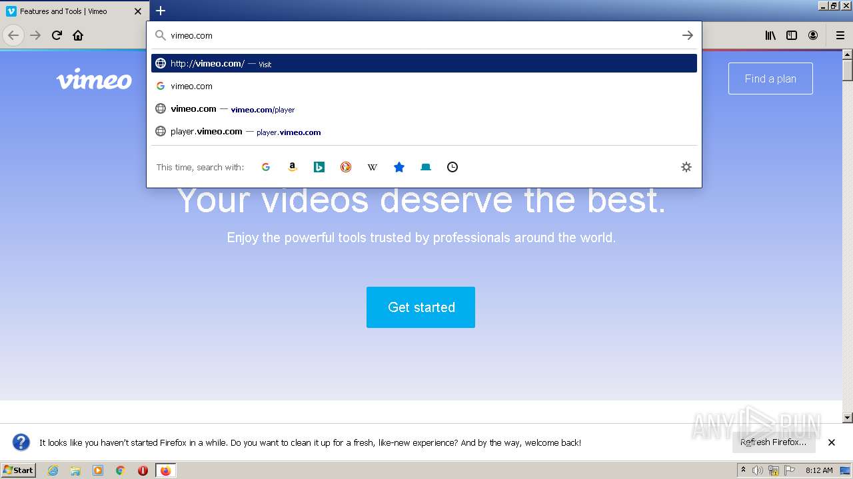Viewport: 853px width, 479px height.
Task: Click the Forward navigation arrow
Action: 35,35
